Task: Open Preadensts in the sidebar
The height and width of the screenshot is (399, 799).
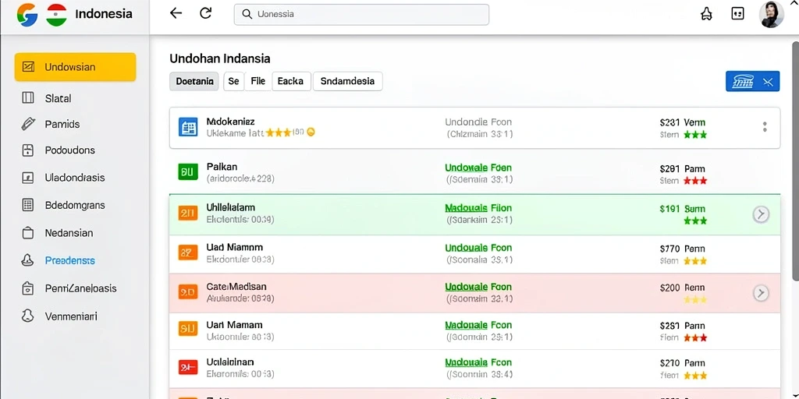Action: tap(69, 260)
